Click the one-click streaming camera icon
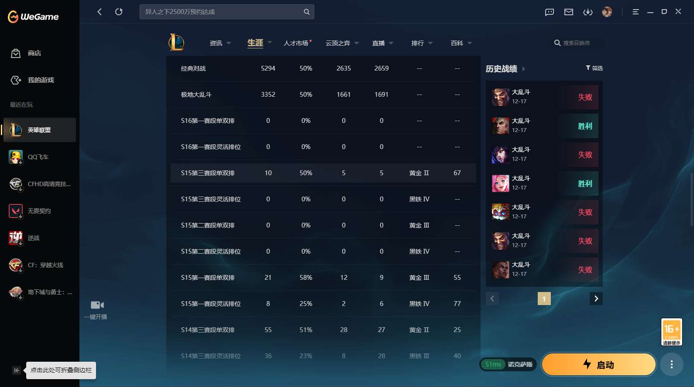 (x=97, y=305)
